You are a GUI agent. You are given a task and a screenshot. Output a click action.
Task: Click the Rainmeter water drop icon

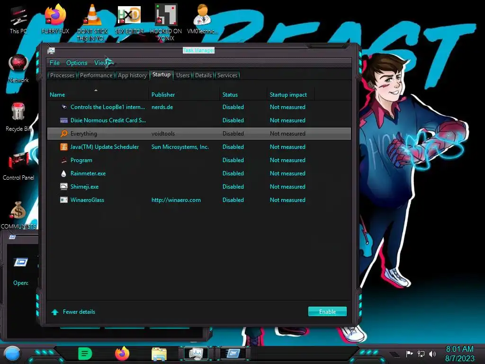64,173
